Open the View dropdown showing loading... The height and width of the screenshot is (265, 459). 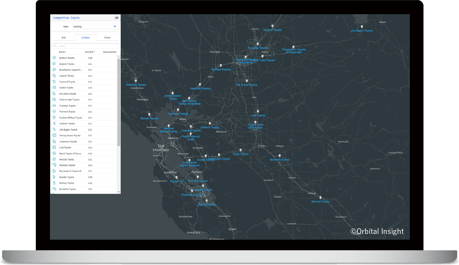click(95, 27)
